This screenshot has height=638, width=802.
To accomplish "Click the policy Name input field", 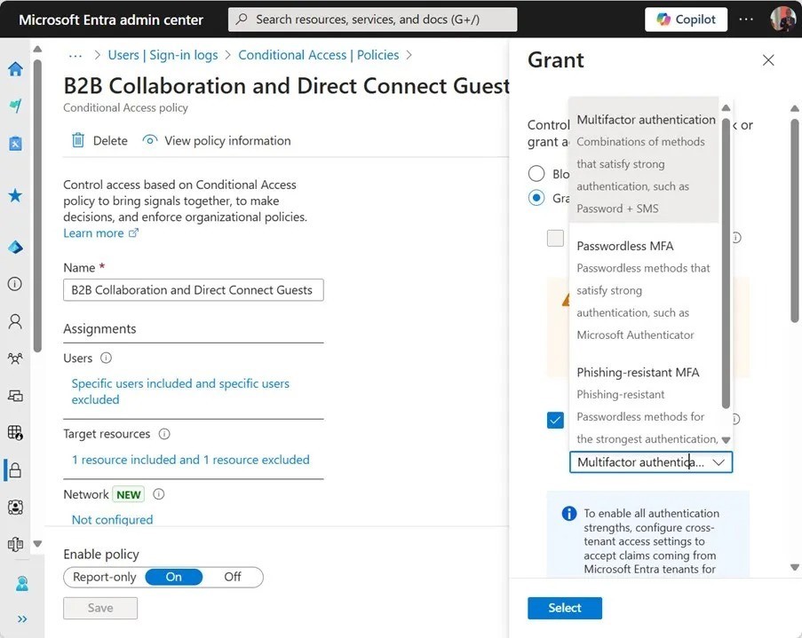I will pos(194,290).
